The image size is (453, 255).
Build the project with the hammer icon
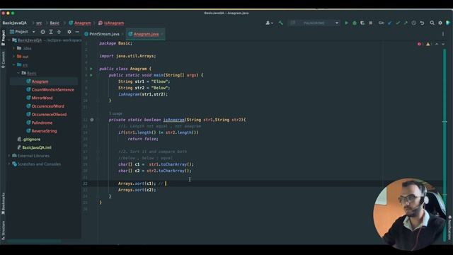pos(281,23)
